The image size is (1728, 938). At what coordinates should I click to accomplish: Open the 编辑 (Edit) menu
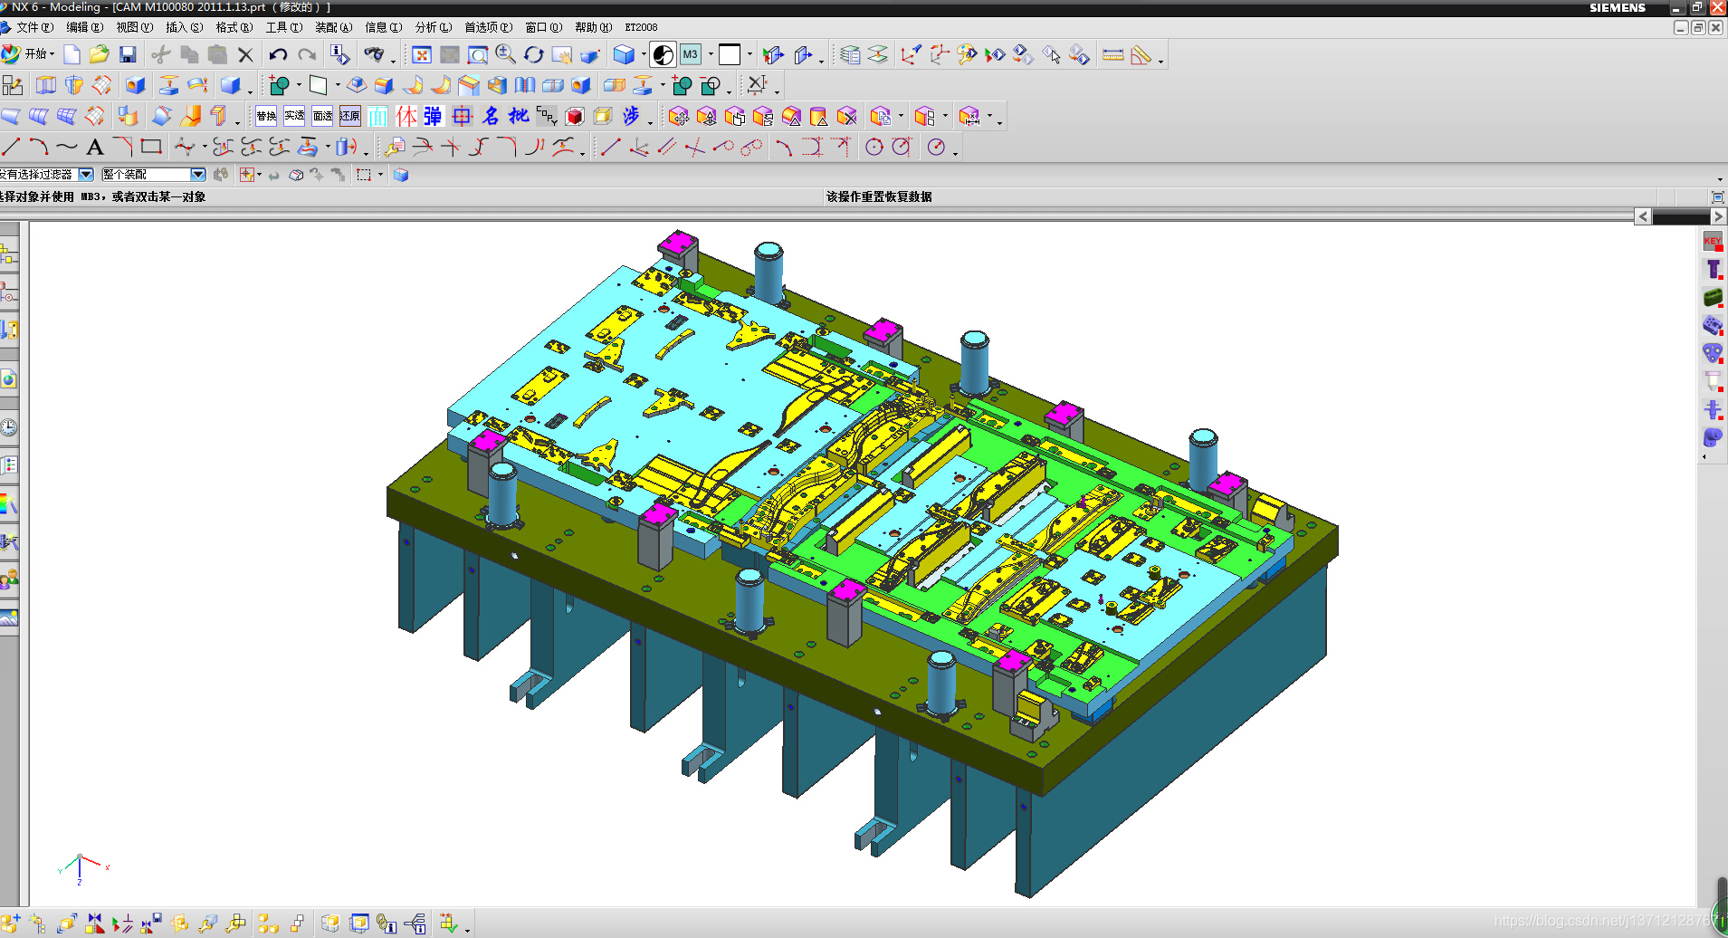tap(84, 27)
